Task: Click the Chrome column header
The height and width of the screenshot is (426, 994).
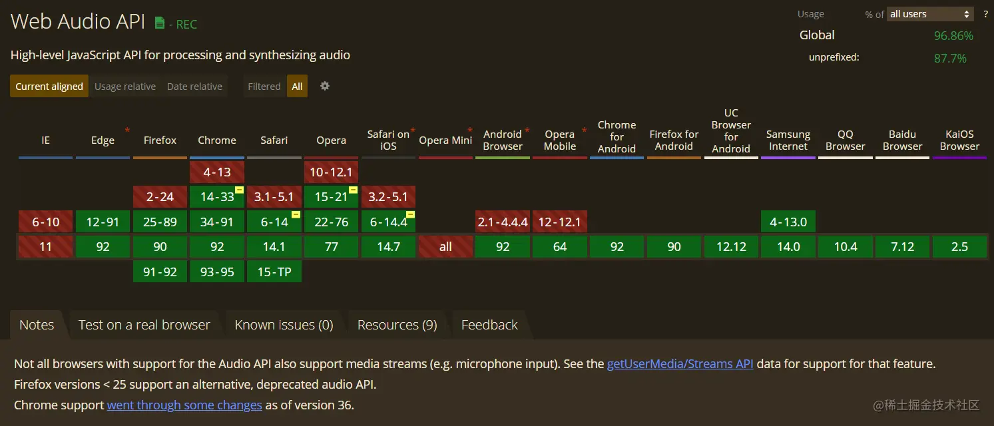Action: click(217, 140)
